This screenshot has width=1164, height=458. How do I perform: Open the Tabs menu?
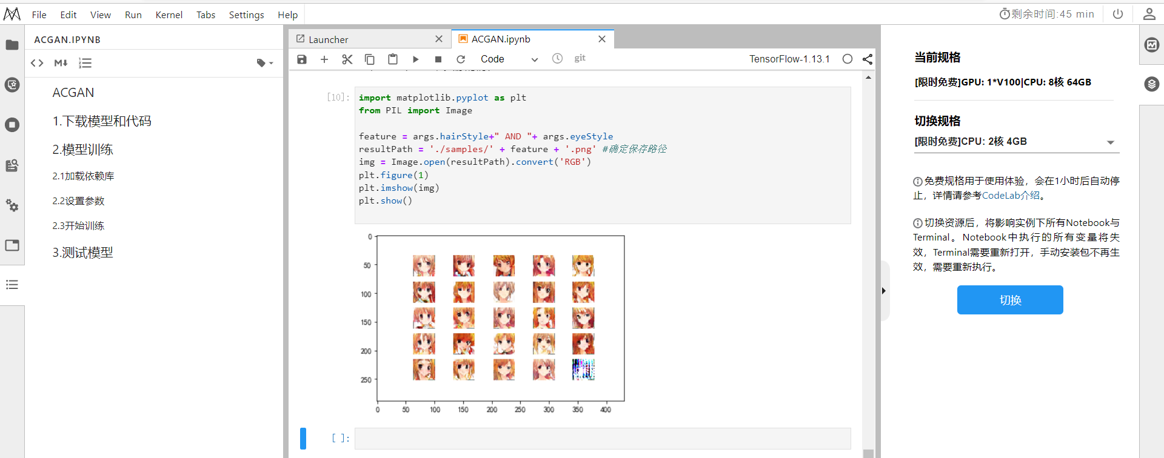(x=206, y=15)
